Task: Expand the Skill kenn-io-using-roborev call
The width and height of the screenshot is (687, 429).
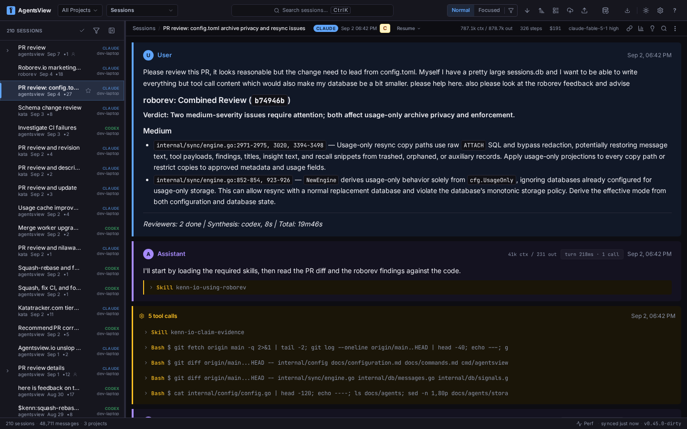Action: 408,287
